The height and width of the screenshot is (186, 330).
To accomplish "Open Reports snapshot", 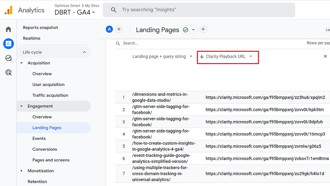I will coord(40,28).
